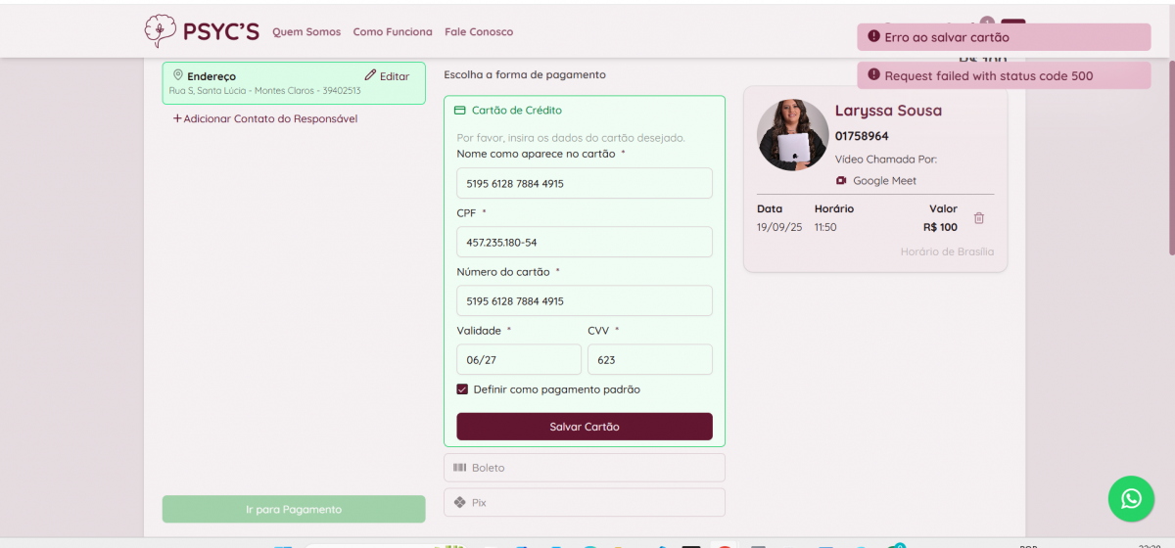Click the credit card icon beside Cartão de Crédito

pyautogui.click(x=460, y=111)
